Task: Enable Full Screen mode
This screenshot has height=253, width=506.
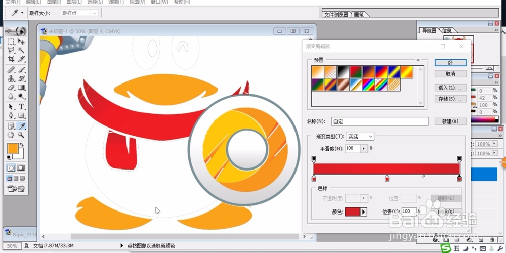Action: tap(22, 179)
